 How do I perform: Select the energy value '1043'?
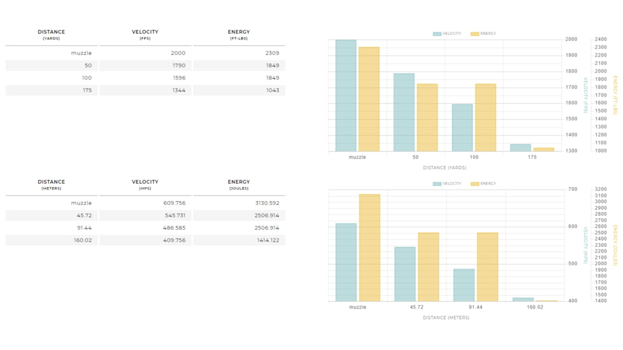pyautogui.click(x=273, y=90)
